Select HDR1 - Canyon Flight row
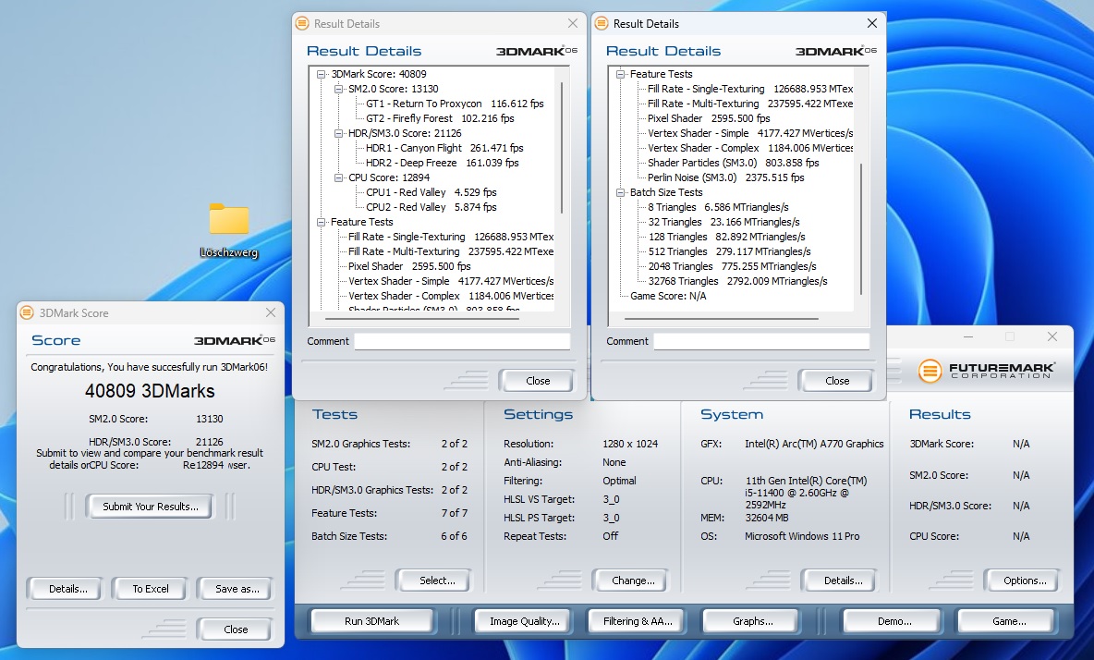The image size is (1094, 660). click(x=444, y=148)
